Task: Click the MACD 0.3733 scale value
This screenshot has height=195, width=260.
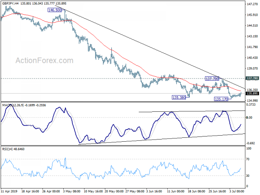Action: pos(251,104)
